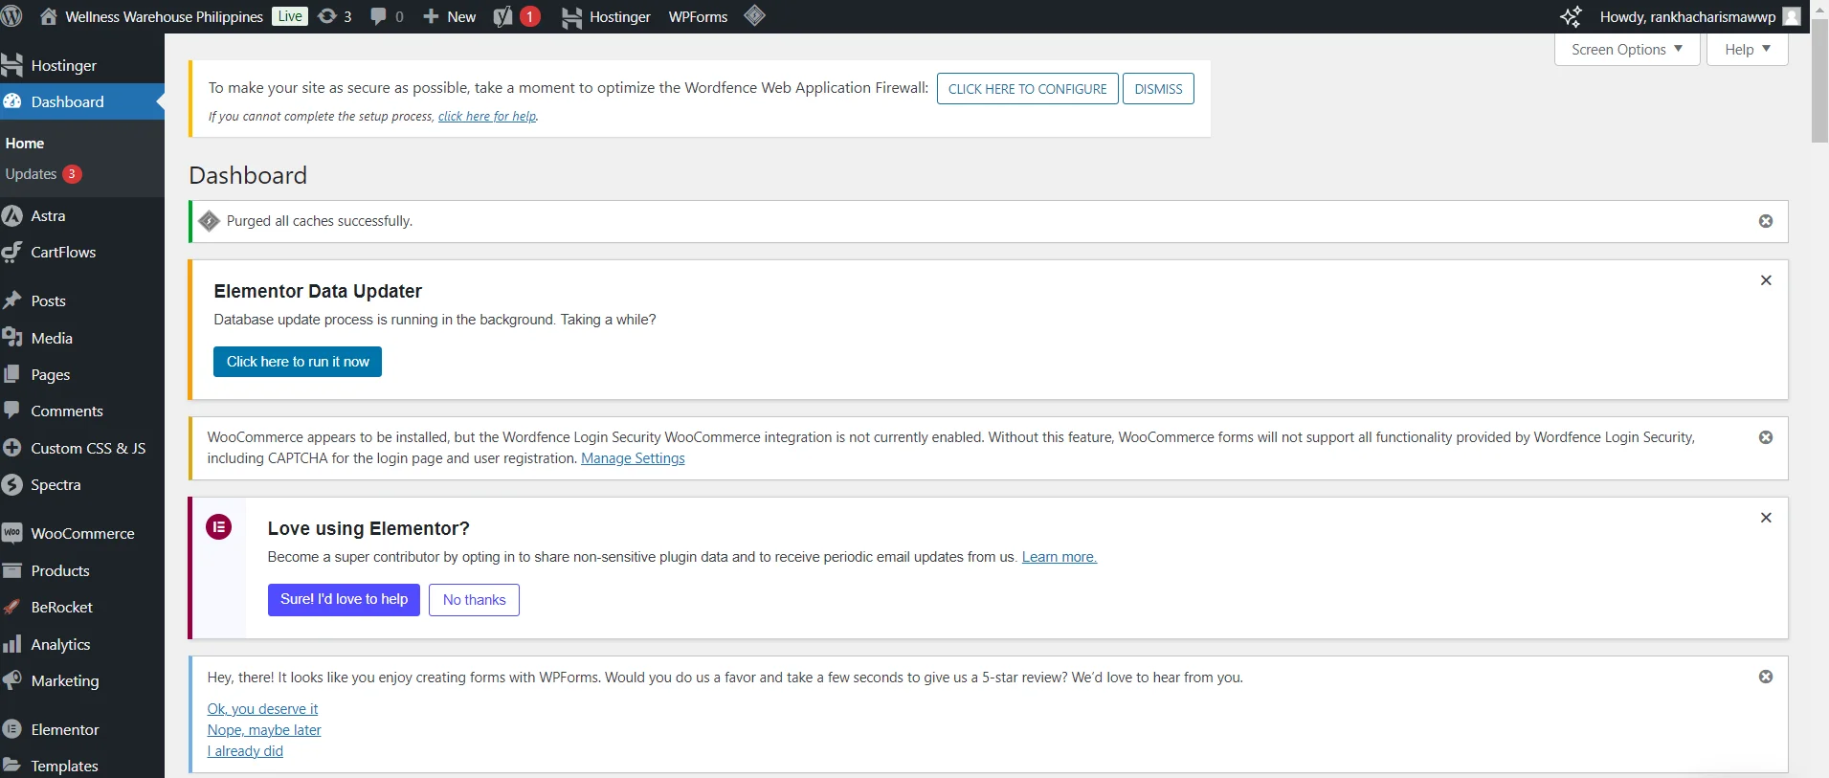The width and height of the screenshot is (1829, 778).
Task: Open the Updates submenu with 3 badge
Action: [44, 174]
